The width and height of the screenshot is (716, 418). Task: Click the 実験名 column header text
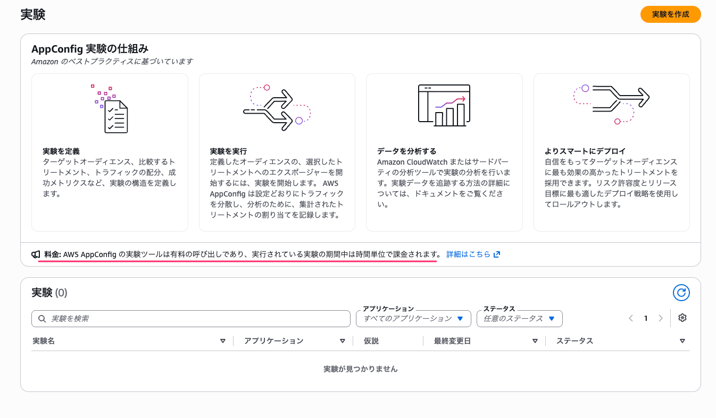tap(44, 341)
